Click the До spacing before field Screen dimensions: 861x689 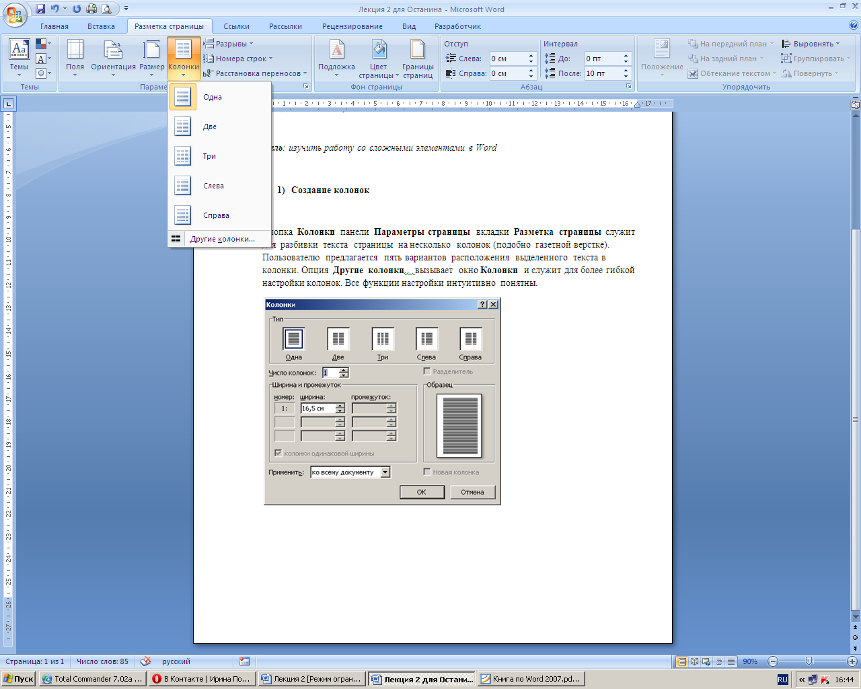pos(603,59)
